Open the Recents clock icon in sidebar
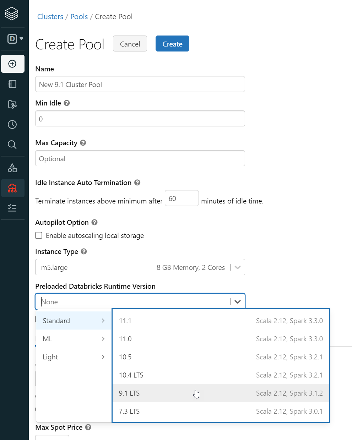This screenshot has width=352, height=440. [x=12, y=124]
